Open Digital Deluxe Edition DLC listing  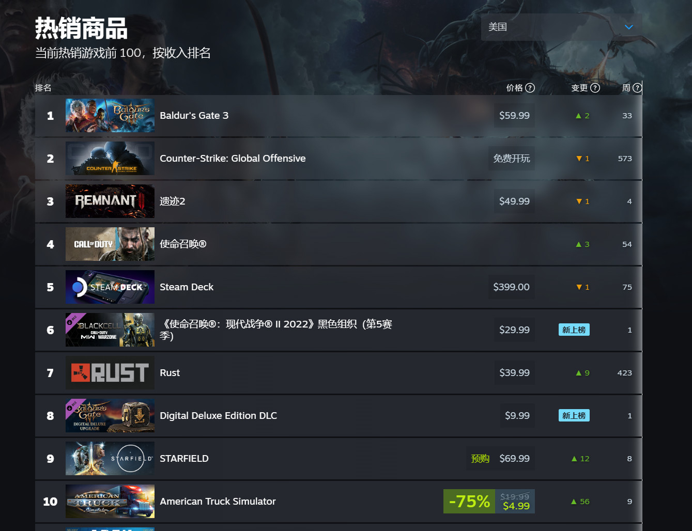(x=219, y=416)
